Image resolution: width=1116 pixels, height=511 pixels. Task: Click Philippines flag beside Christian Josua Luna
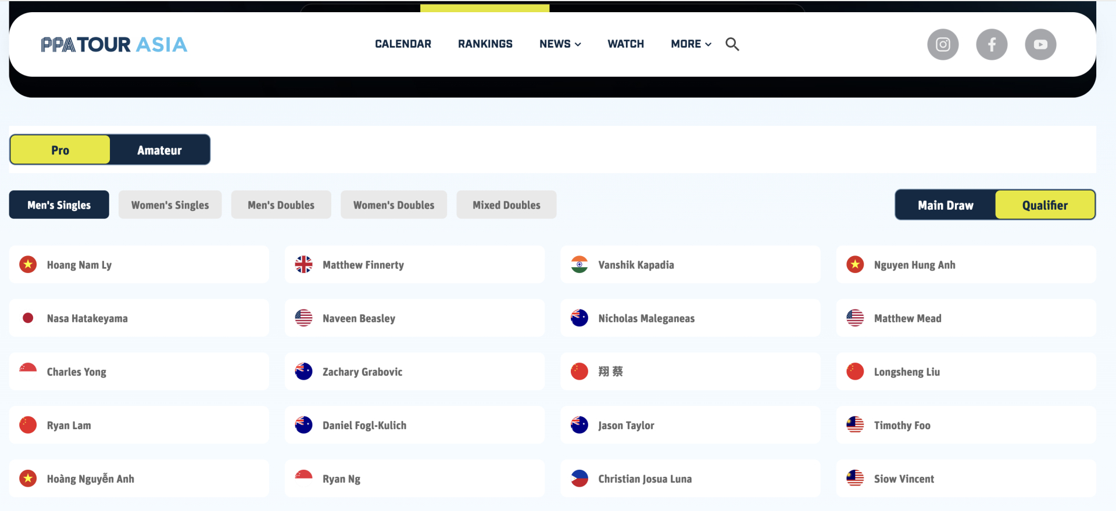click(x=579, y=478)
